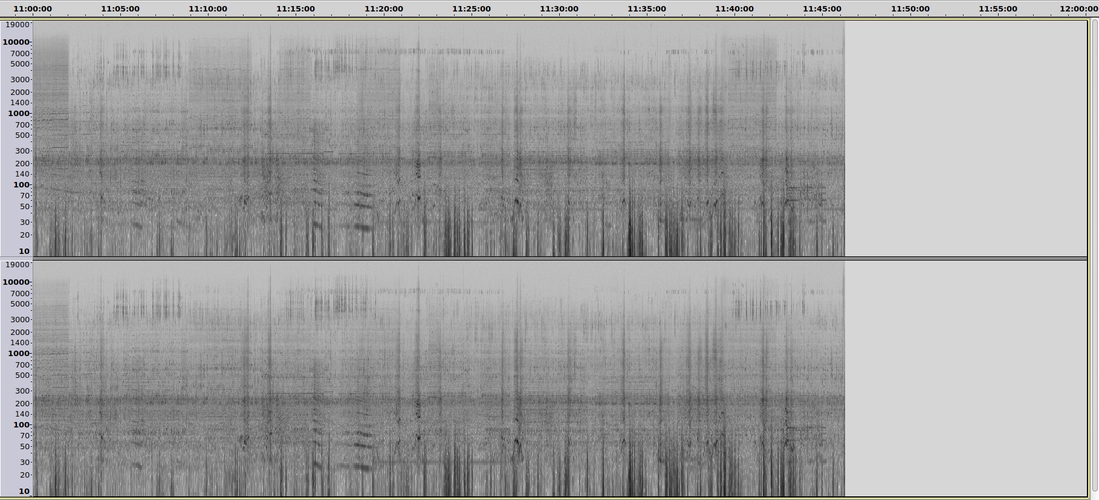Viewport: 1099px width, 500px height.
Task: Click the 19000 Hz label on bottom channel scale
Action: coord(17,265)
